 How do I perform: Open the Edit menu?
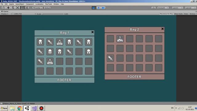[x=6, y=4]
